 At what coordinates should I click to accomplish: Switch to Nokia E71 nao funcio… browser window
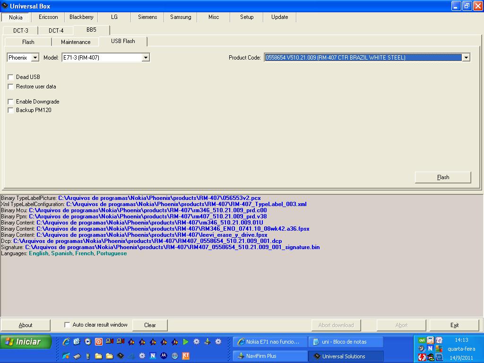point(270,342)
